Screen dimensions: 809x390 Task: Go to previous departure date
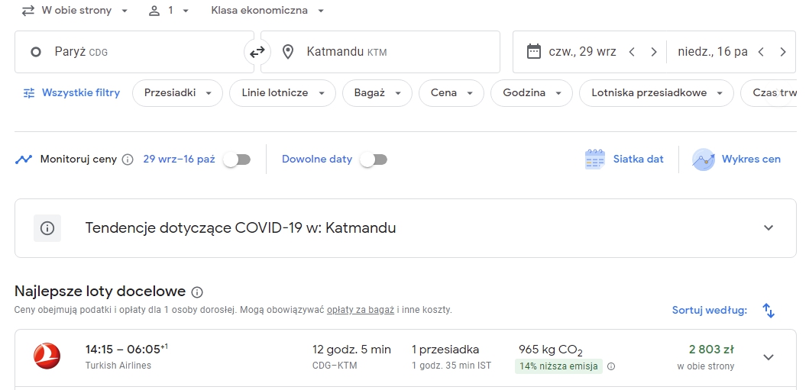click(x=632, y=52)
